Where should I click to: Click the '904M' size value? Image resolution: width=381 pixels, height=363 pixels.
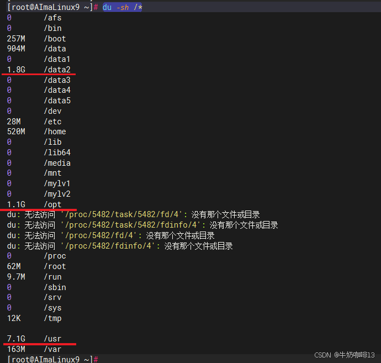(x=16, y=49)
